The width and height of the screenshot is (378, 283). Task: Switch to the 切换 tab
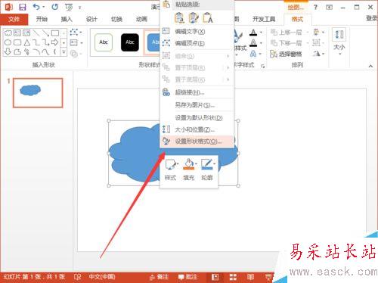(x=116, y=19)
